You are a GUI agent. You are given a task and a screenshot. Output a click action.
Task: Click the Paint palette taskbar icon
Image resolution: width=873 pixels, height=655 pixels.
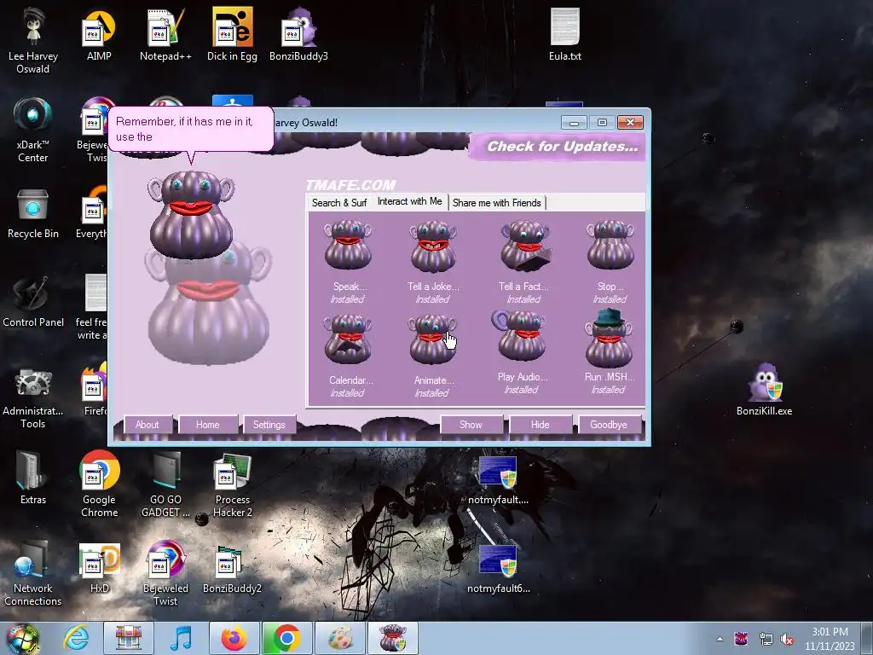click(x=340, y=638)
